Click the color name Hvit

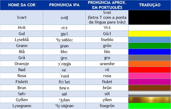[x=22, y=28]
